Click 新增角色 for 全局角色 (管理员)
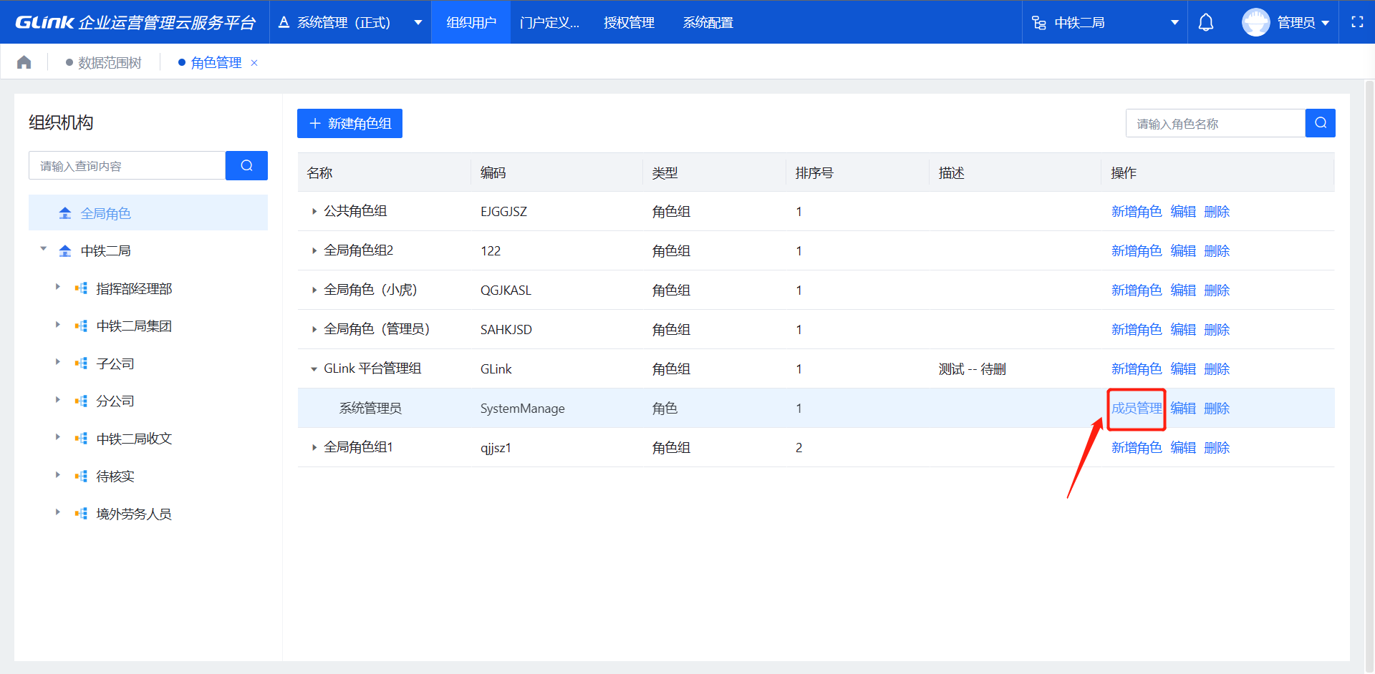Viewport: 1375px width, 674px height. pos(1137,329)
